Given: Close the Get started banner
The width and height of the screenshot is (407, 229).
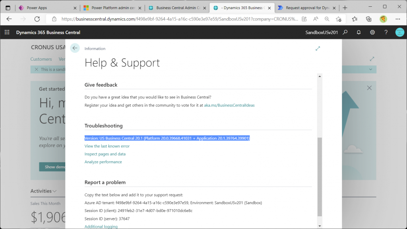Looking at the screenshot, I should (369, 88).
